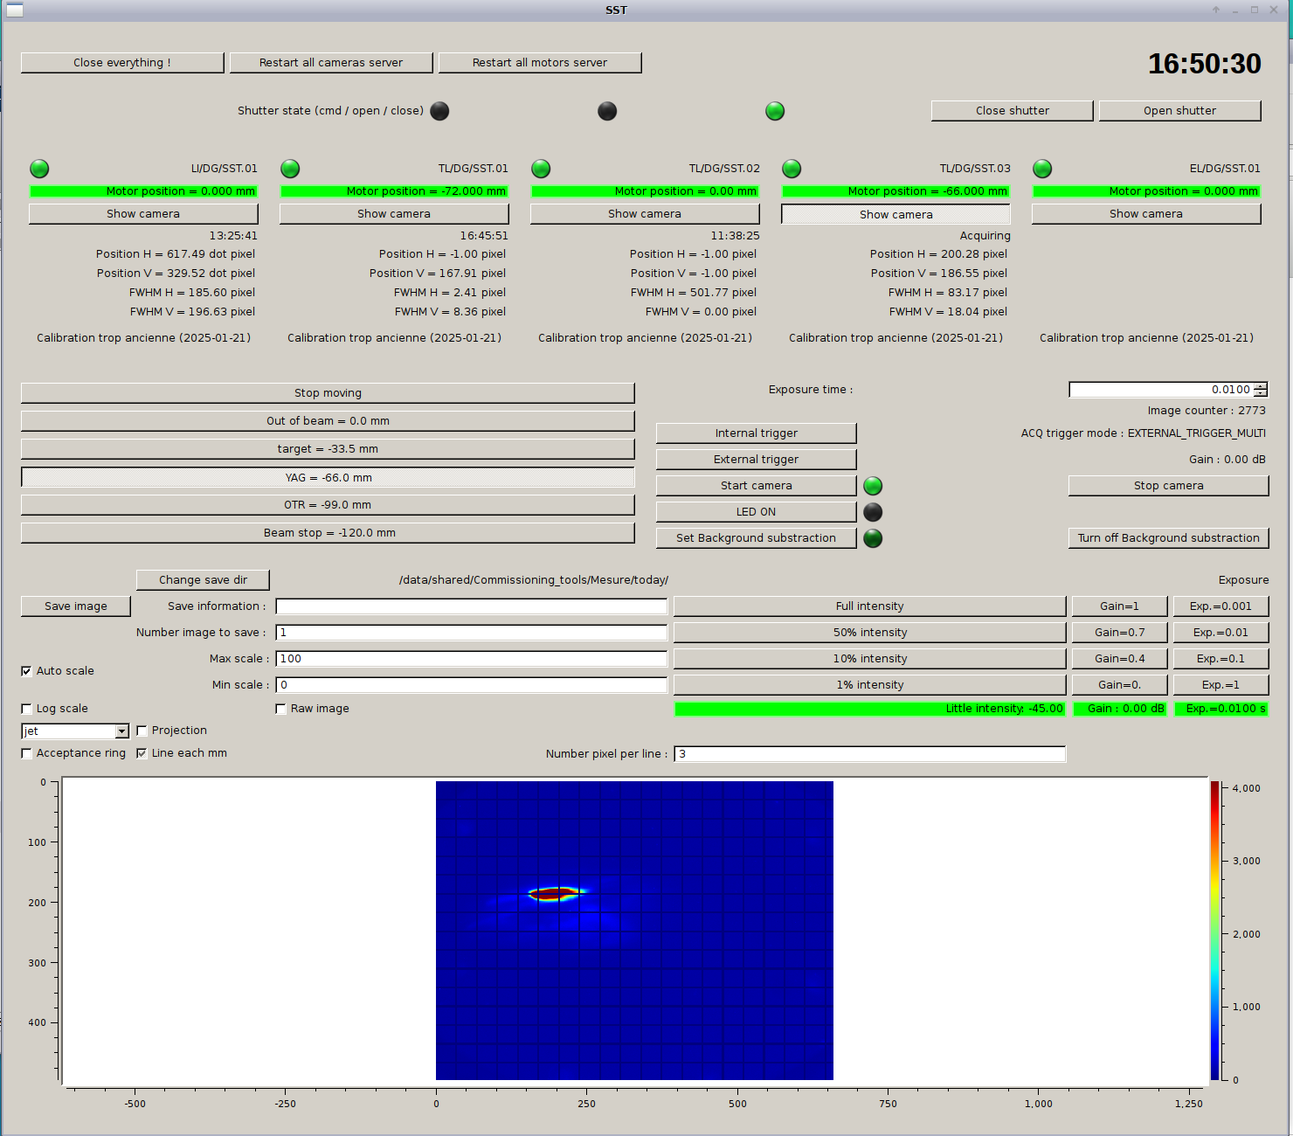This screenshot has height=1136, width=1293.
Task: Click the green shutter close state indicator
Action: click(x=775, y=111)
